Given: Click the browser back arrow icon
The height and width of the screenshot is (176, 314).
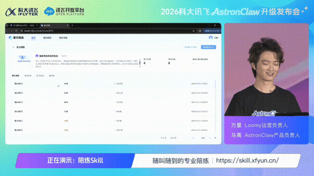Looking at the screenshot, I should click(7, 31).
